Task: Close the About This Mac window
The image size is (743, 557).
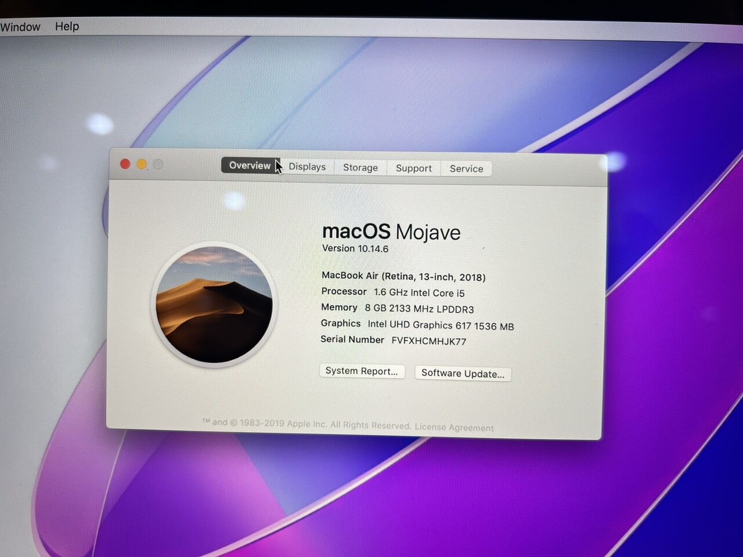Action: pos(125,164)
